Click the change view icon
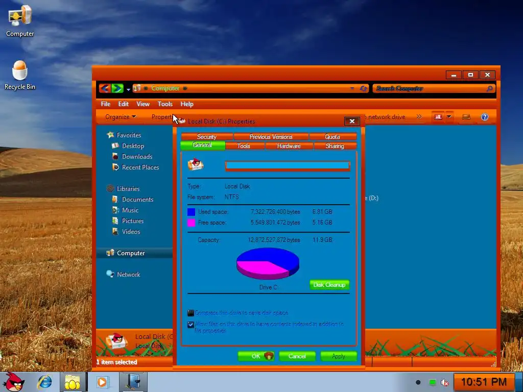 (x=438, y=117)
